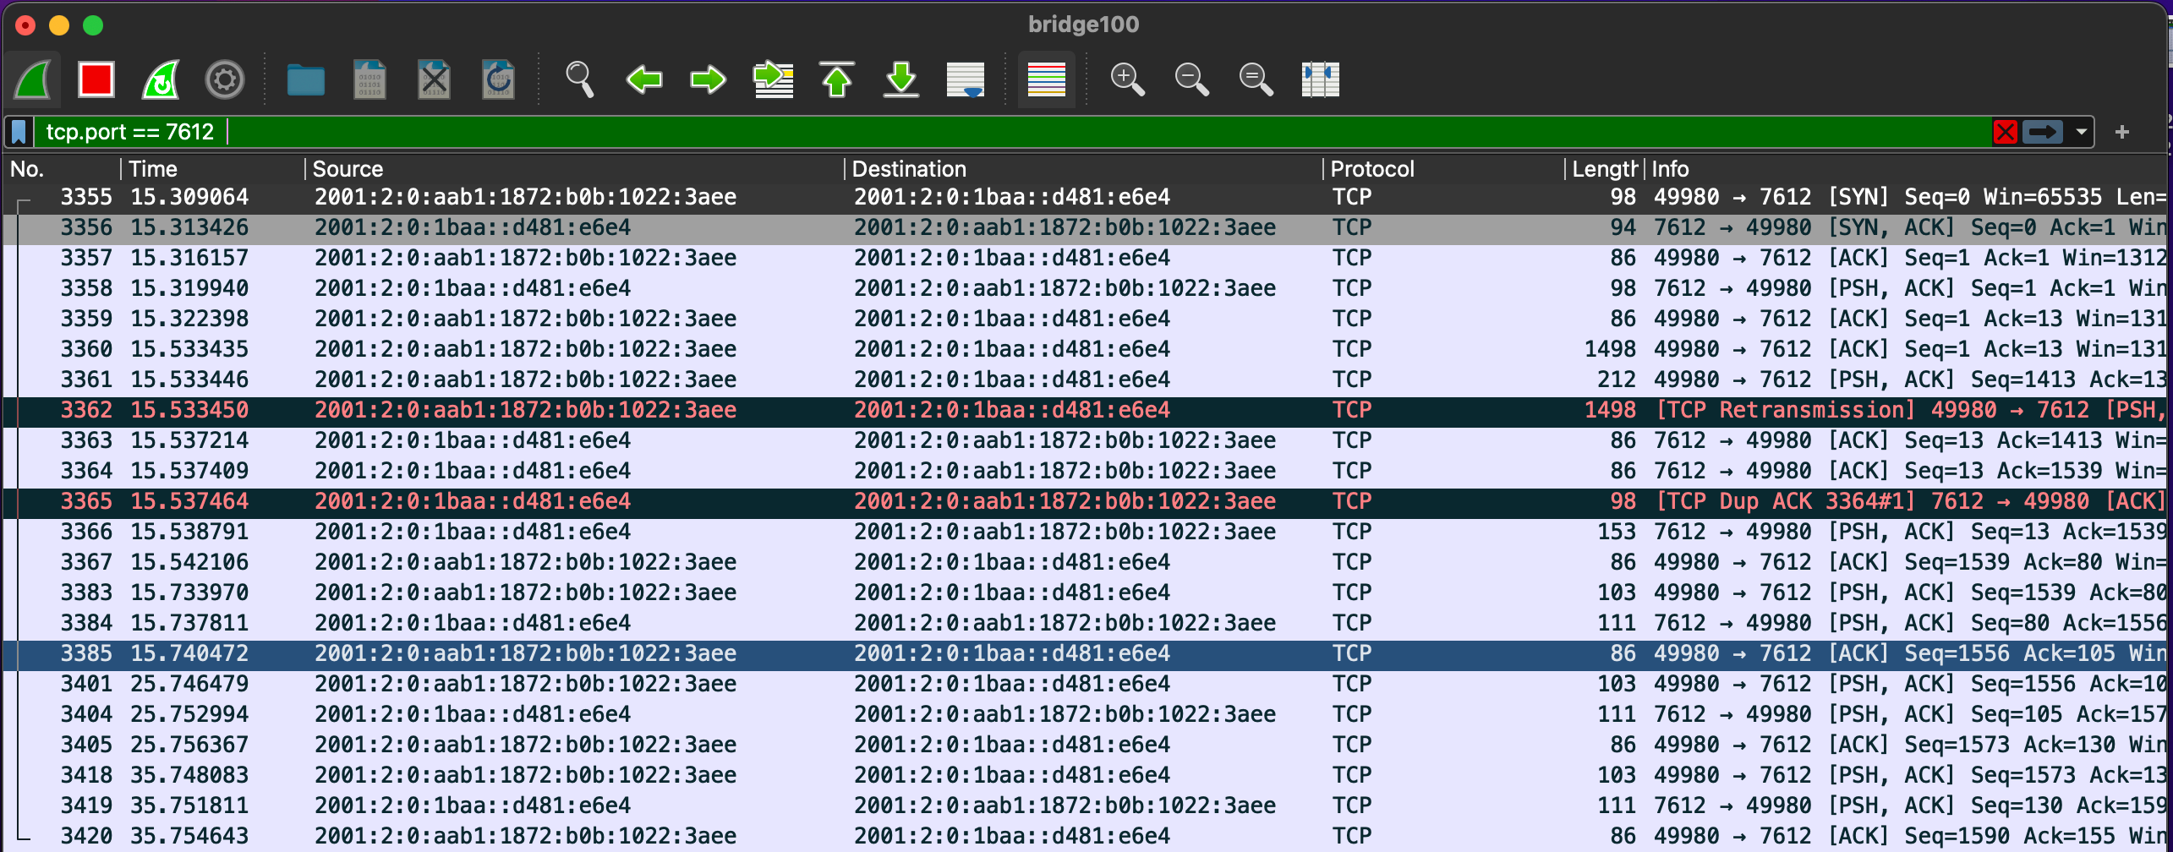Select packet 3355 SYN row

[x=1086, y=197]
